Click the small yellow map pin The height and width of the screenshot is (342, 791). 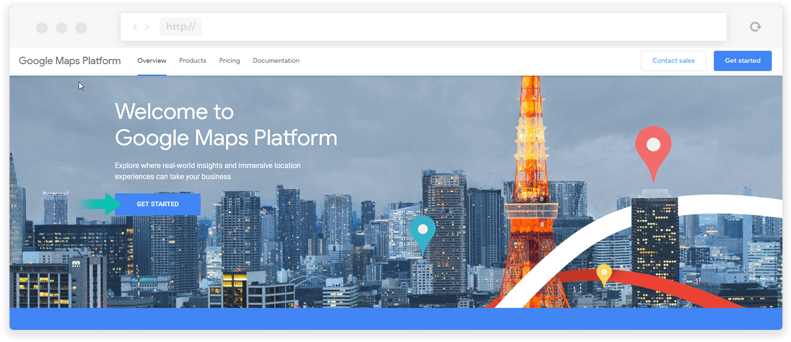point(604,274)
